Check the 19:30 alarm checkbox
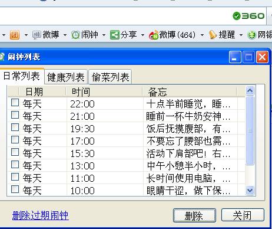This screenshot has height=229, width=272. pos(15,127)
